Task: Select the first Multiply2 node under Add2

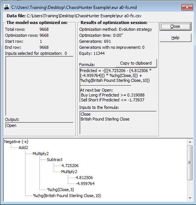Action: (x=40, y=154)
